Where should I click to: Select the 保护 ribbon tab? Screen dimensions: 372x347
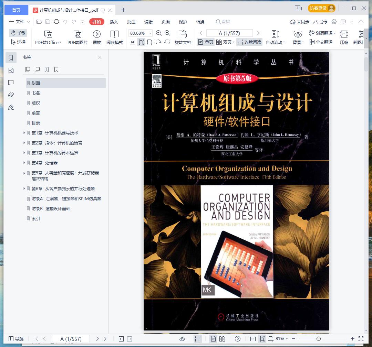point(183,22)
